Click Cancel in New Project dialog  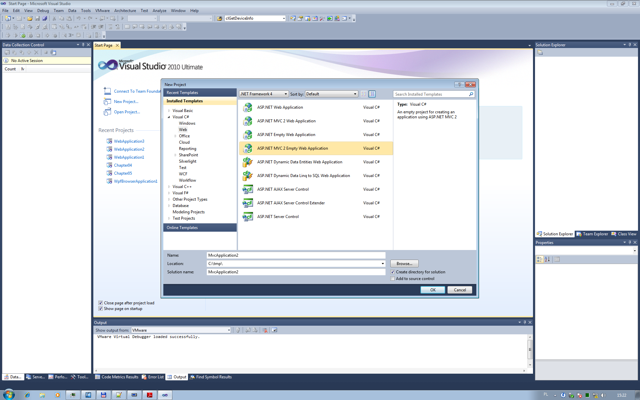tap(460, 290)
